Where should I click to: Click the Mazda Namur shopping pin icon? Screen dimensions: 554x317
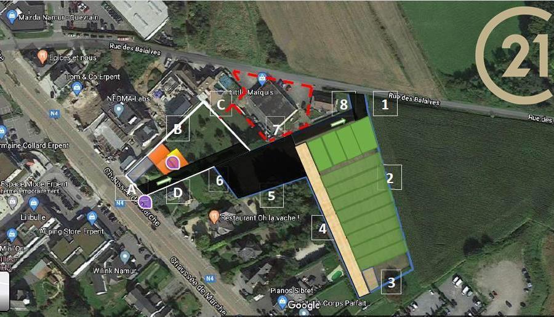12,16
